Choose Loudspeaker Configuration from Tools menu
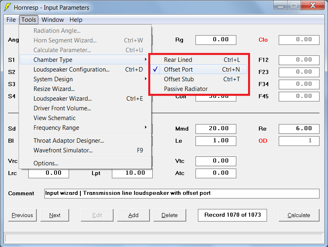 coord(85,70)
